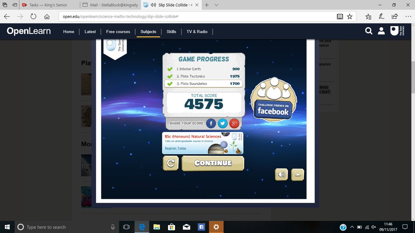Mute the game sound speaker button
415x233 pixels.
click(282, 175)
